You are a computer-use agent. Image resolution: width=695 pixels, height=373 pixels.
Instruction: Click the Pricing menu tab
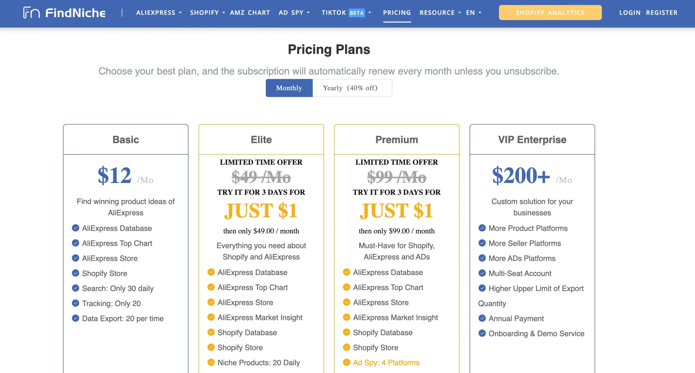click(x=396, y=12)
